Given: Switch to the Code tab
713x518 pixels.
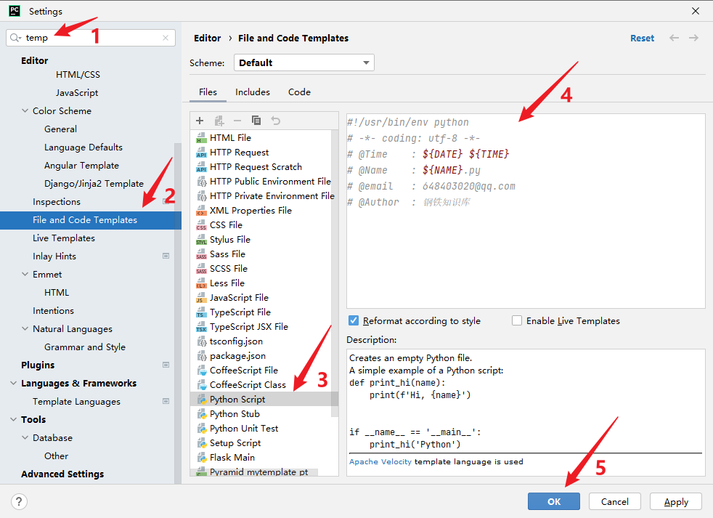Looking at the screenshot, I should [299, 92].
